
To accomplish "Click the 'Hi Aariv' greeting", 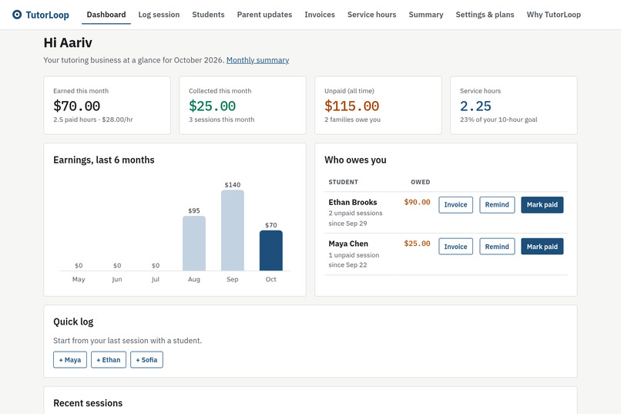I will pyautogui.click(x=68, y=42).
